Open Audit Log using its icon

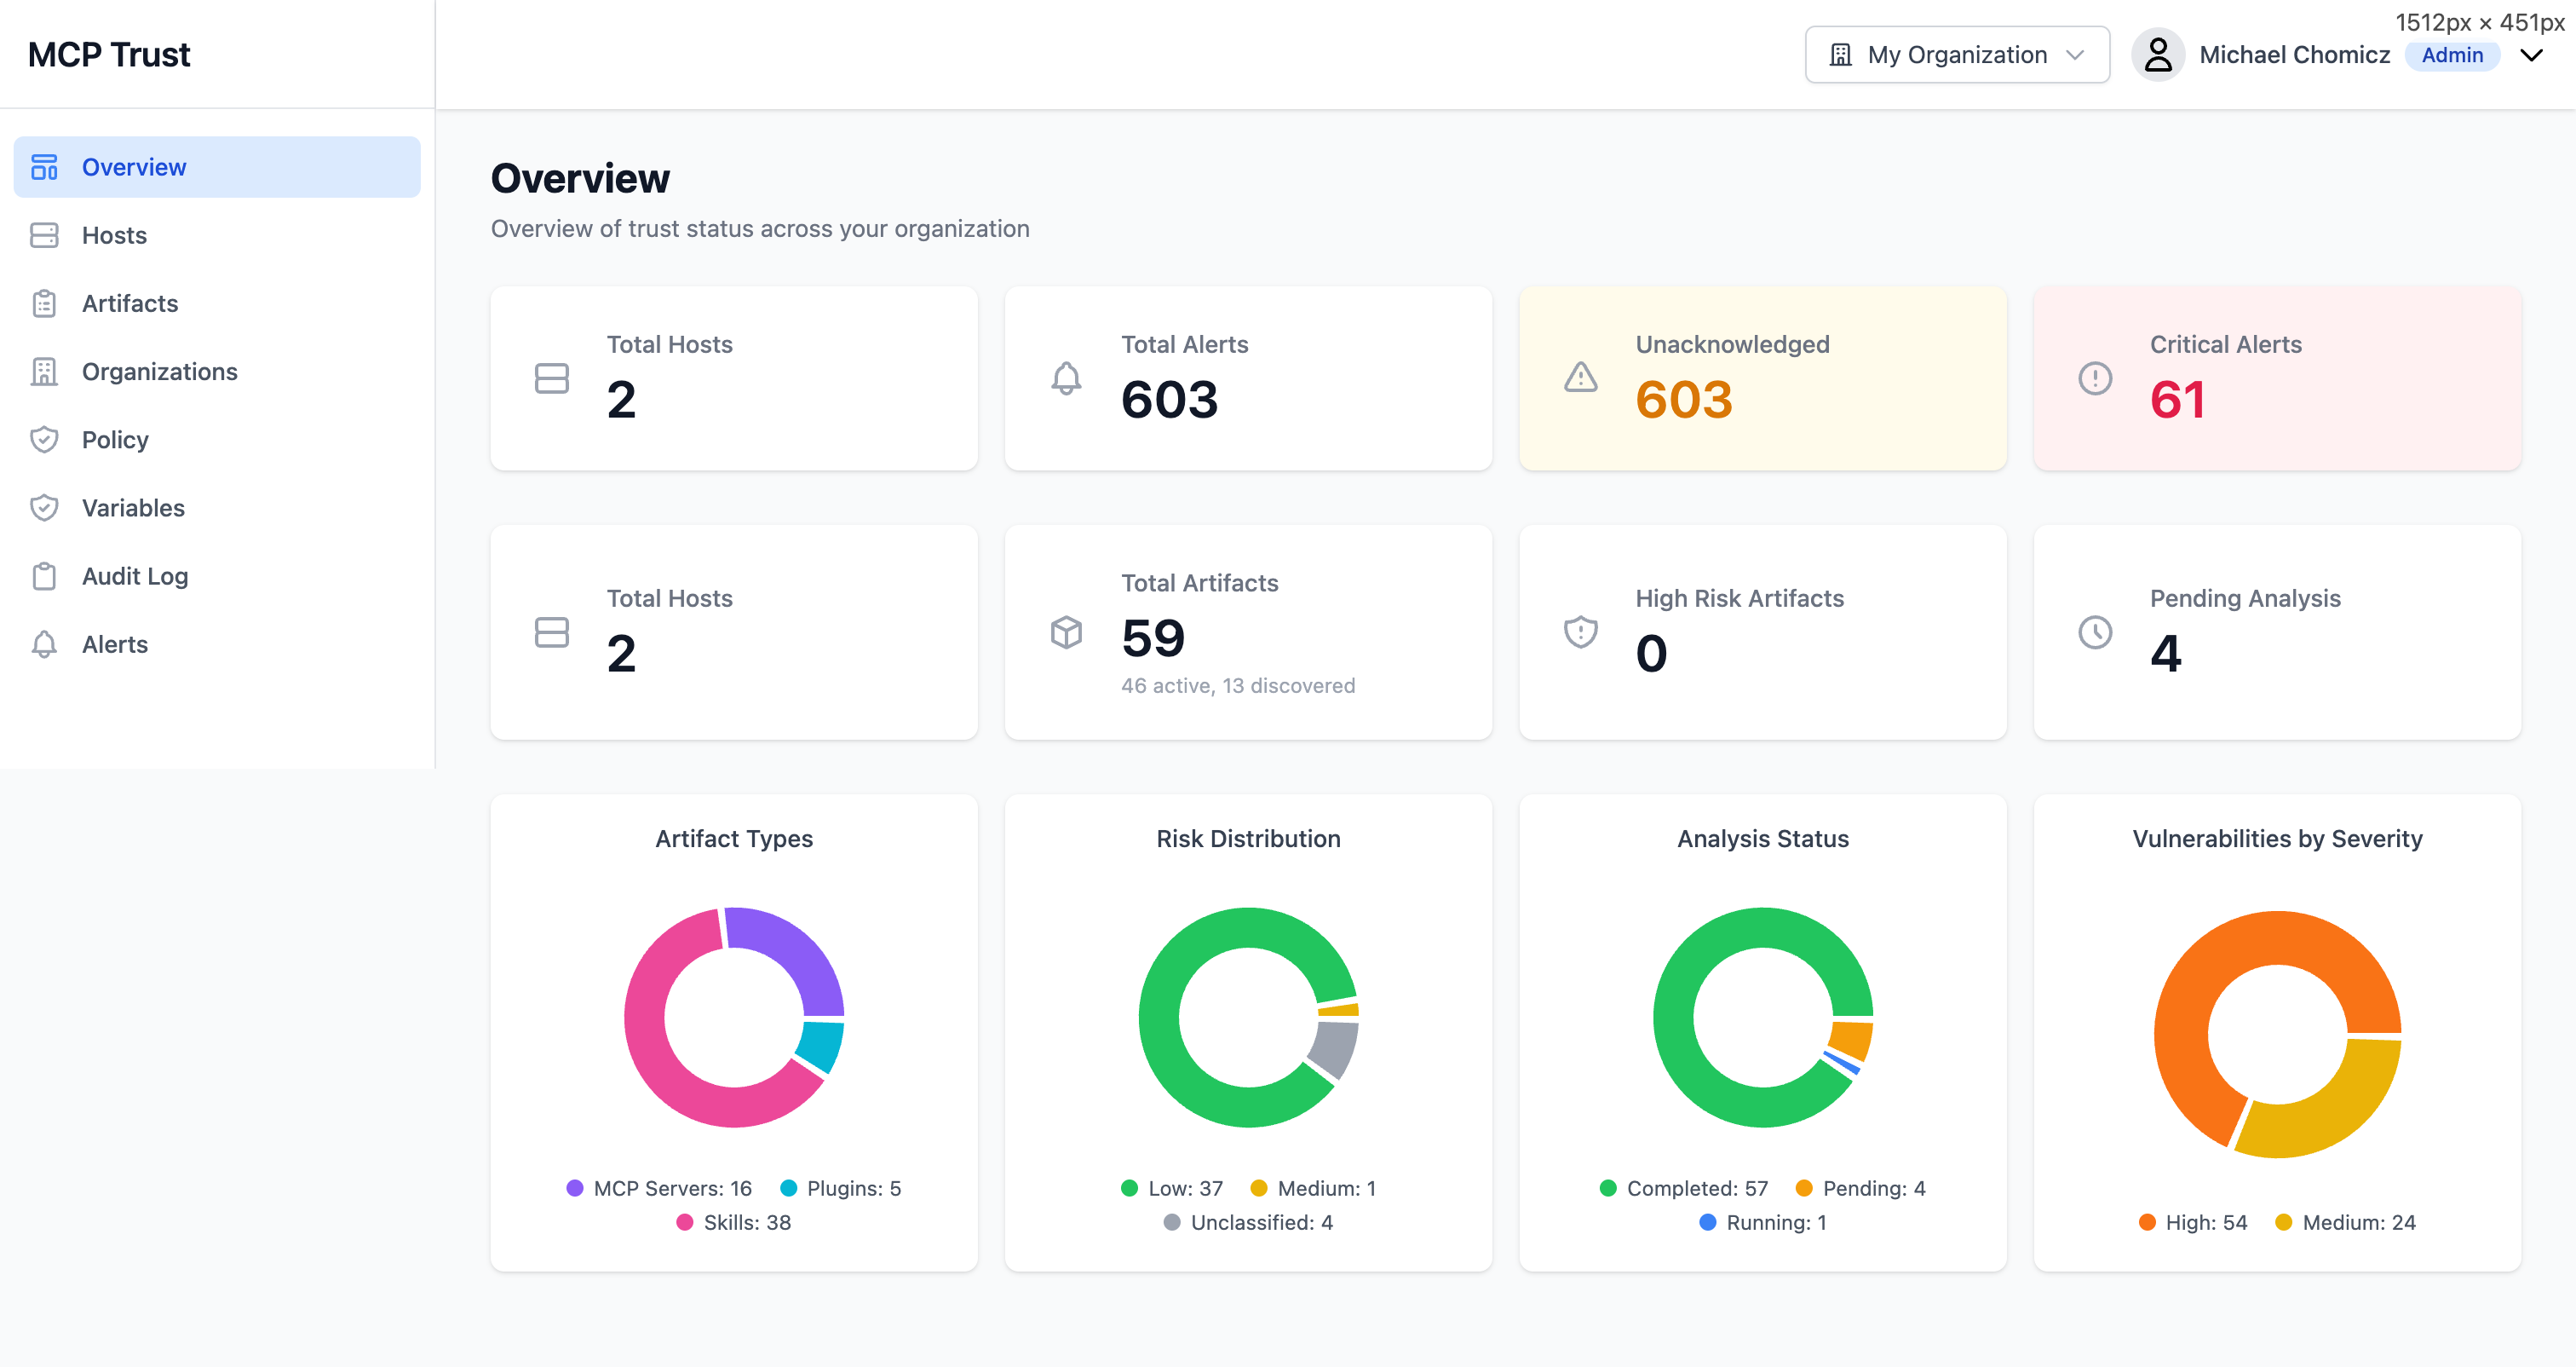click(44, 575)
